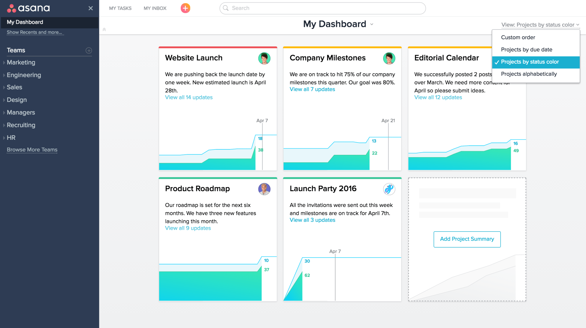Click inside the Search input field
Viewport: 586px width, 328px height.
[315, 8]
